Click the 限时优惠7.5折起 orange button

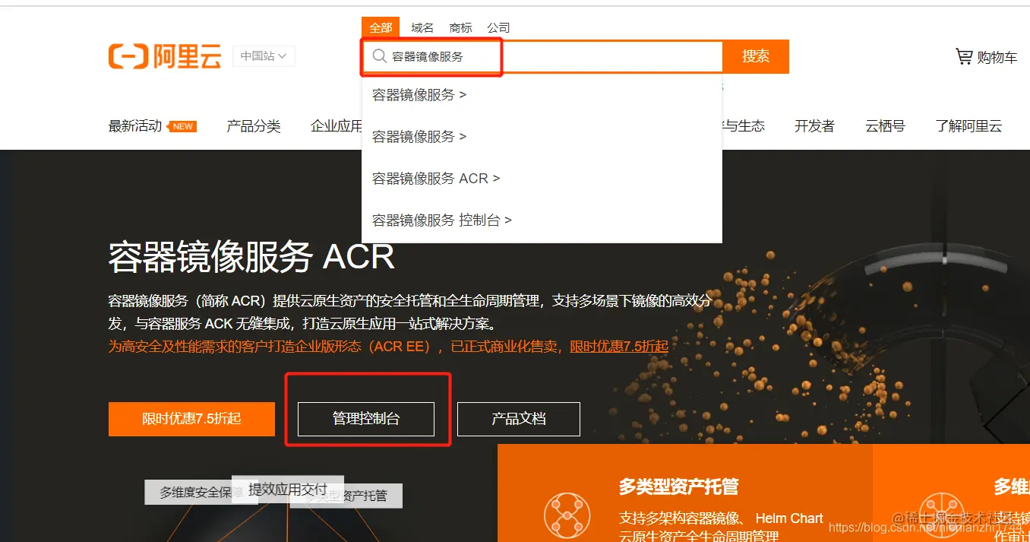pyautogui.click(x=191, y=419)
